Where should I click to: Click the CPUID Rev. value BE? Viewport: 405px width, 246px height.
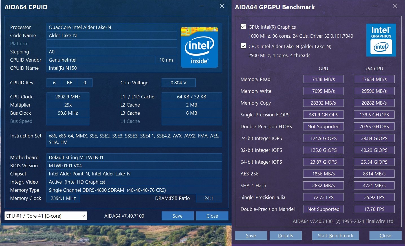click(70, 83)
